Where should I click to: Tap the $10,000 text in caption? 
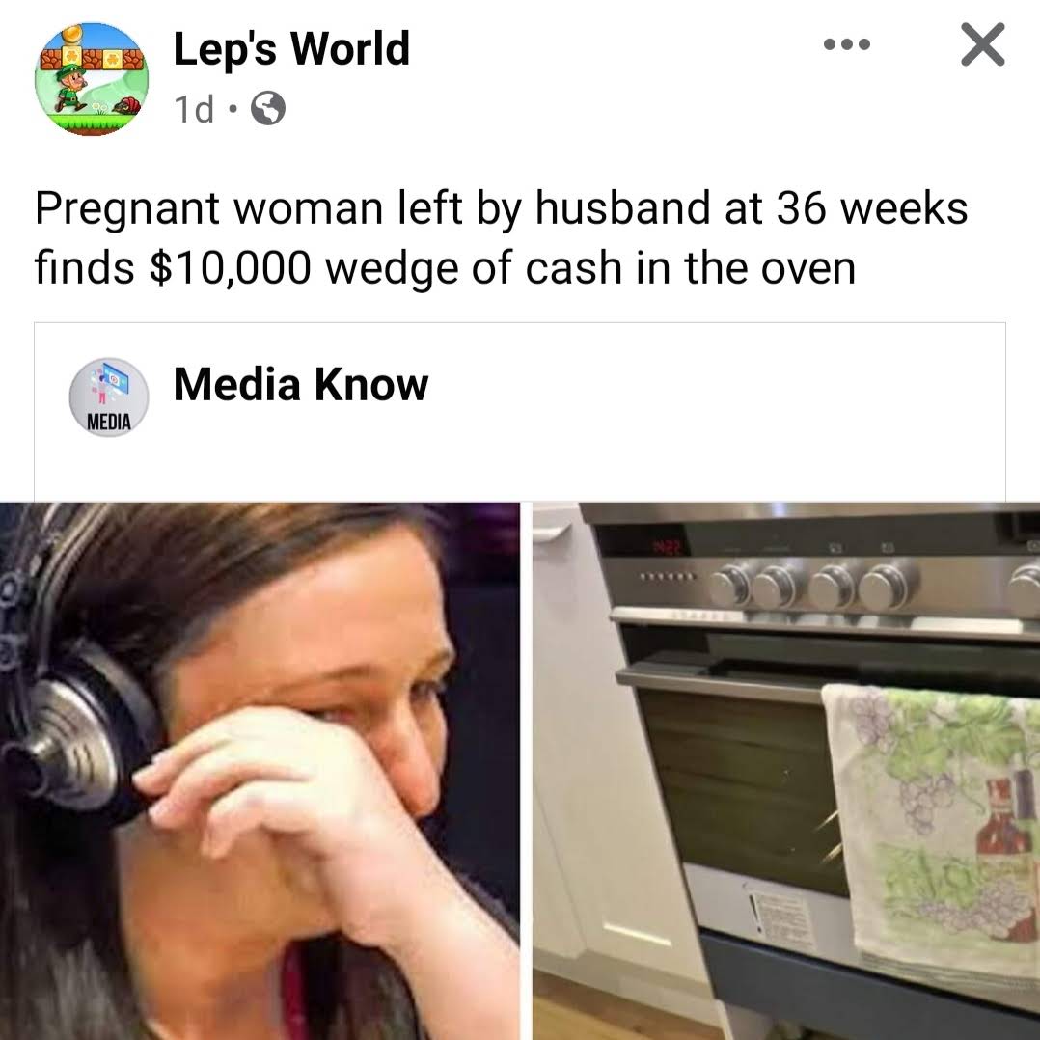point(231,268)
